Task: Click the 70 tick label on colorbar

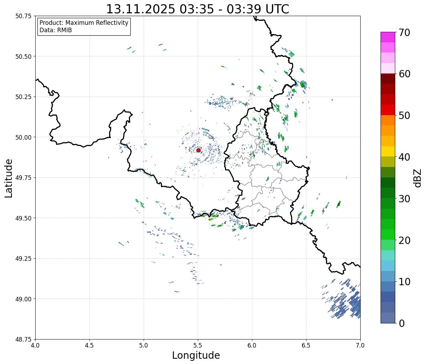Action: click(404, 33)
